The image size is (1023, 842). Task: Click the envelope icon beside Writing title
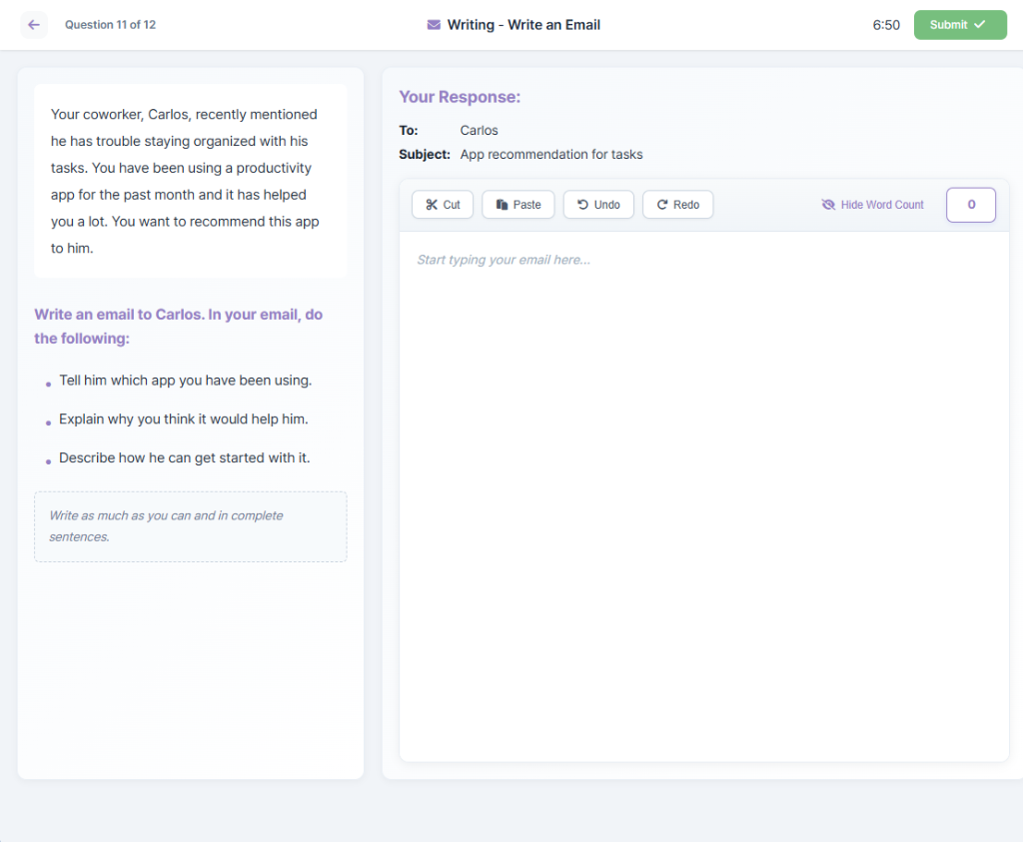click(434, 25)
